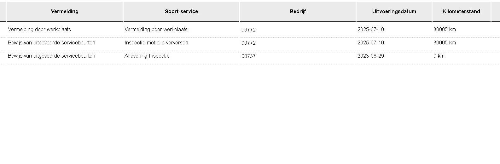500x164 pixels.
Task: Click the 'Aflevering Inspectie' service cell
Action: 147,56
